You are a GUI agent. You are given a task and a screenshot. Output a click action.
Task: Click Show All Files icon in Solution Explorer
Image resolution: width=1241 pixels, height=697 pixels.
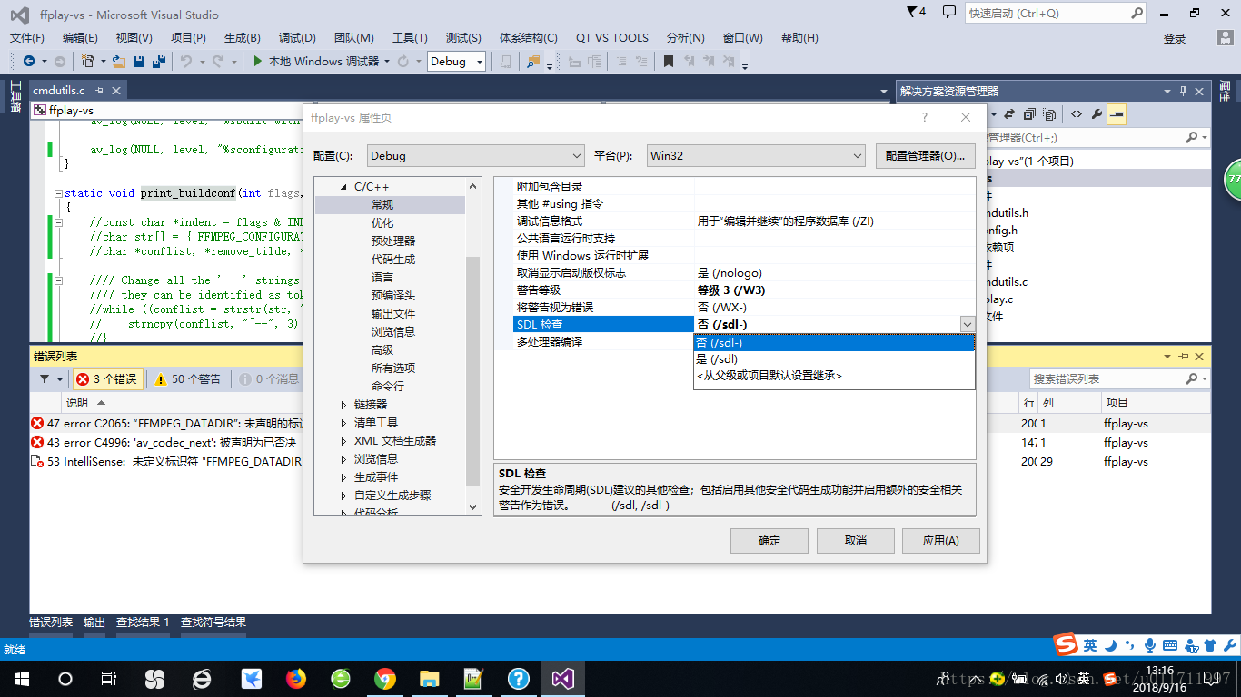click(1049, 114)
